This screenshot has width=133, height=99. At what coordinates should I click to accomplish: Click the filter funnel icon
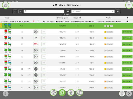tap(15, 11)
